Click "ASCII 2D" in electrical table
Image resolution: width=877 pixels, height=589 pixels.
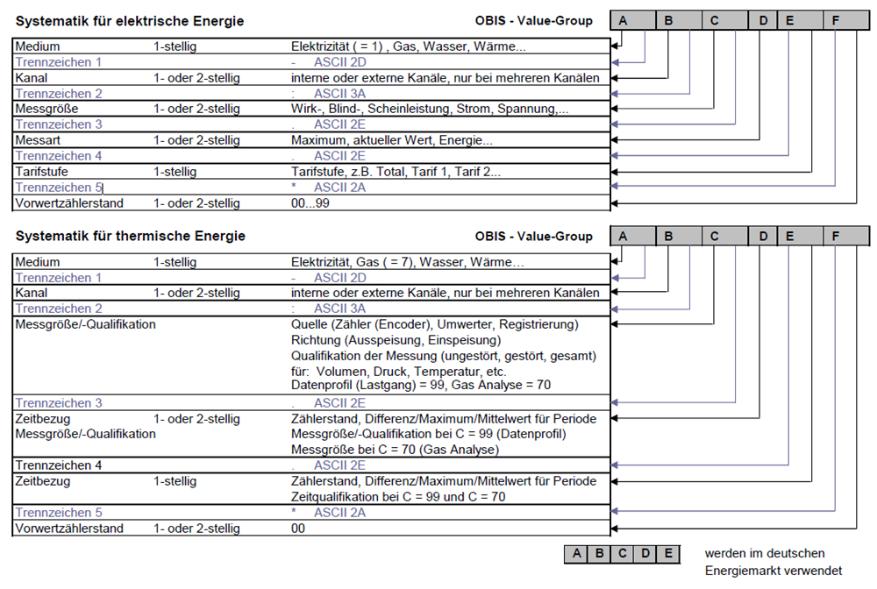tap(340, 62)
